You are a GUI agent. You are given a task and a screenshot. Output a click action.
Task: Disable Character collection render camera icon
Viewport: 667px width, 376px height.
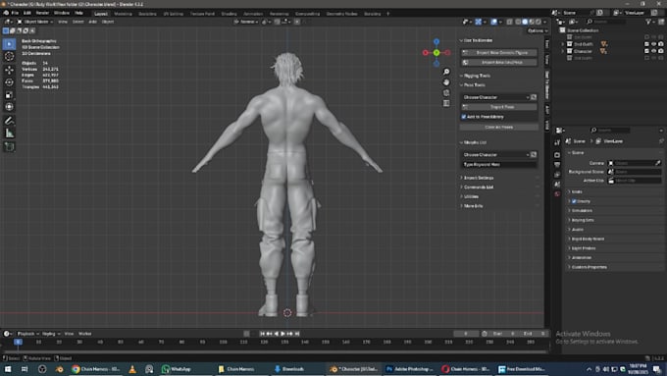pos(660,51)
